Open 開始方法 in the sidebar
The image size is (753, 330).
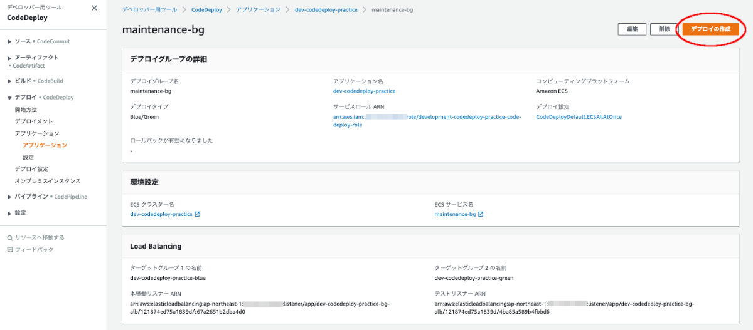click(x=26, y=110)
